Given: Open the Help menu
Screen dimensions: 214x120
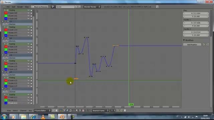Looking at the screenshot, I should 27,7.
